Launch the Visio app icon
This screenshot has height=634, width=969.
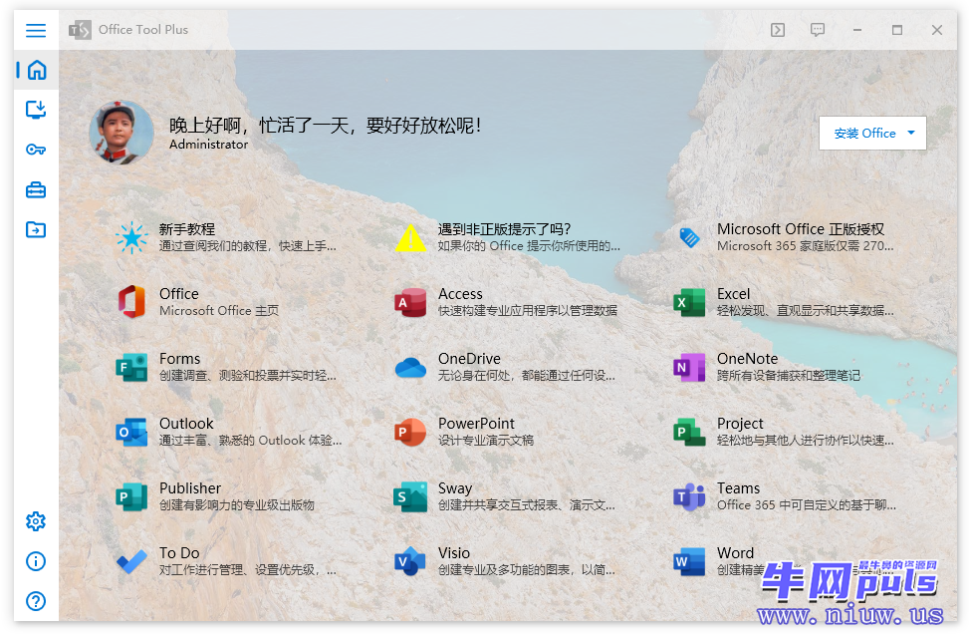coord(410,561)
